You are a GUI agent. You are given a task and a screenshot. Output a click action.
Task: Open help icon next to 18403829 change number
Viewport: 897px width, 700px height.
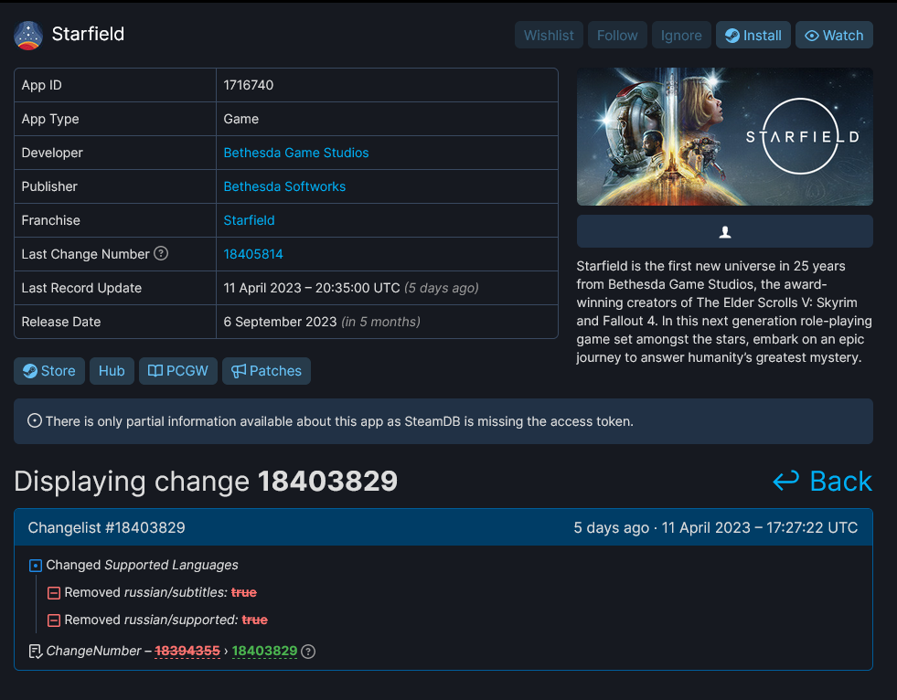click(308, 652)
